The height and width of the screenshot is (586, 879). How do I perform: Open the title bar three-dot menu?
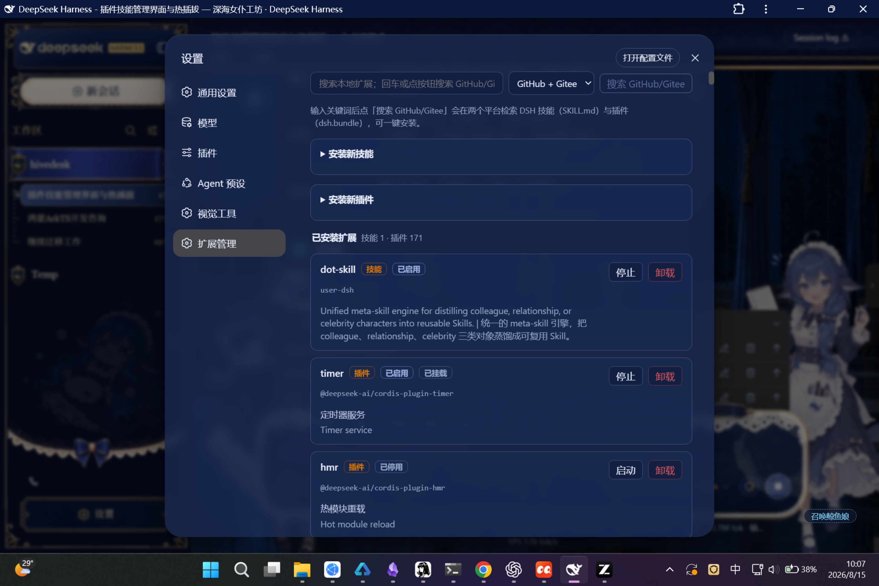(766, 9)
